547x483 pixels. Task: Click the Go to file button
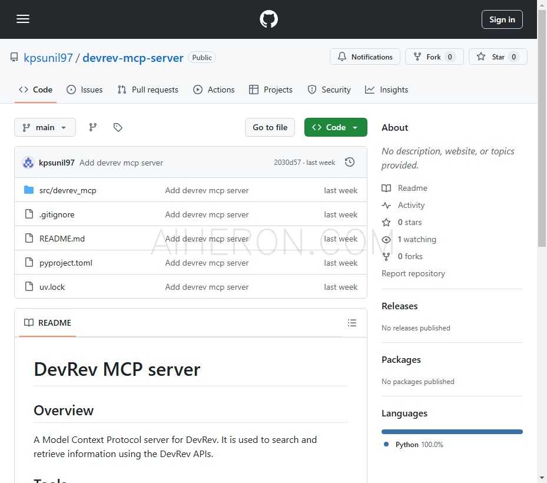click(x=270, y=127)
